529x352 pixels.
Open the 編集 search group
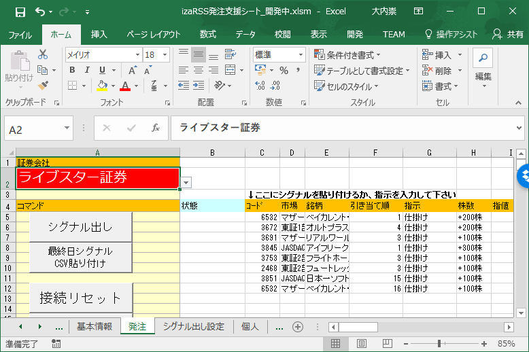[483, 69]
